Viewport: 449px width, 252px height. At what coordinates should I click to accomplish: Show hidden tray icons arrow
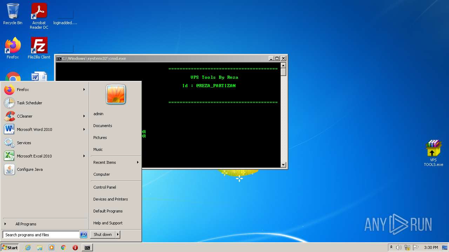point(391,247)
